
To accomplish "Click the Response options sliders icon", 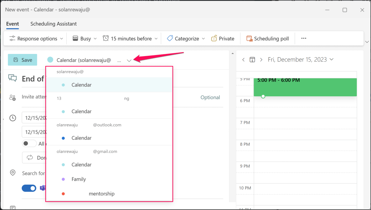I will (12, 38).
